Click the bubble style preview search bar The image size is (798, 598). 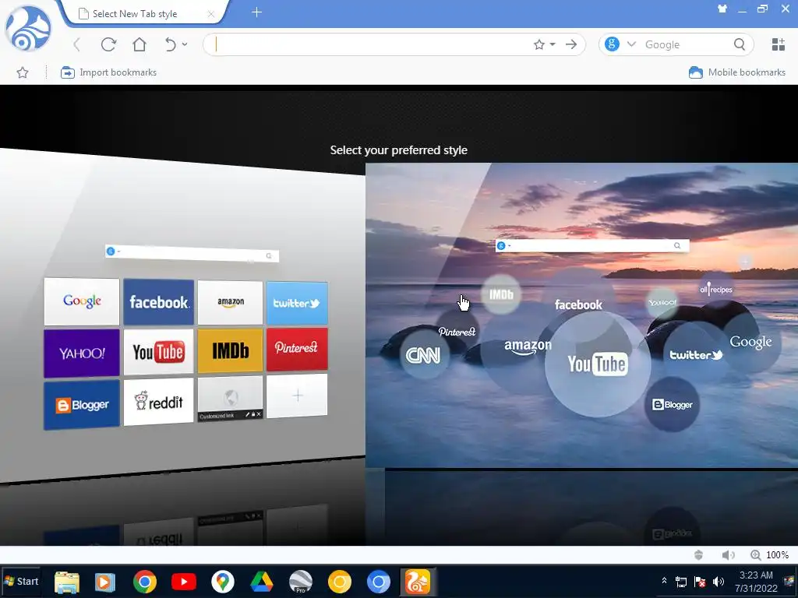click(x=592, y=245)
